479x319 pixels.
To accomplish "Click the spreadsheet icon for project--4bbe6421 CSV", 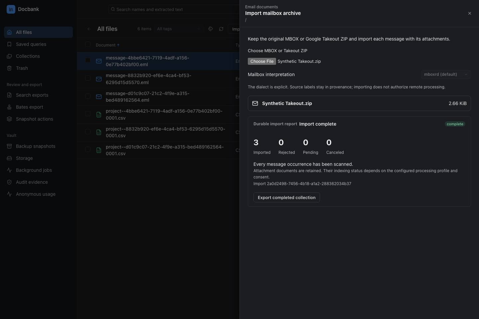I will tap(99, 115).
